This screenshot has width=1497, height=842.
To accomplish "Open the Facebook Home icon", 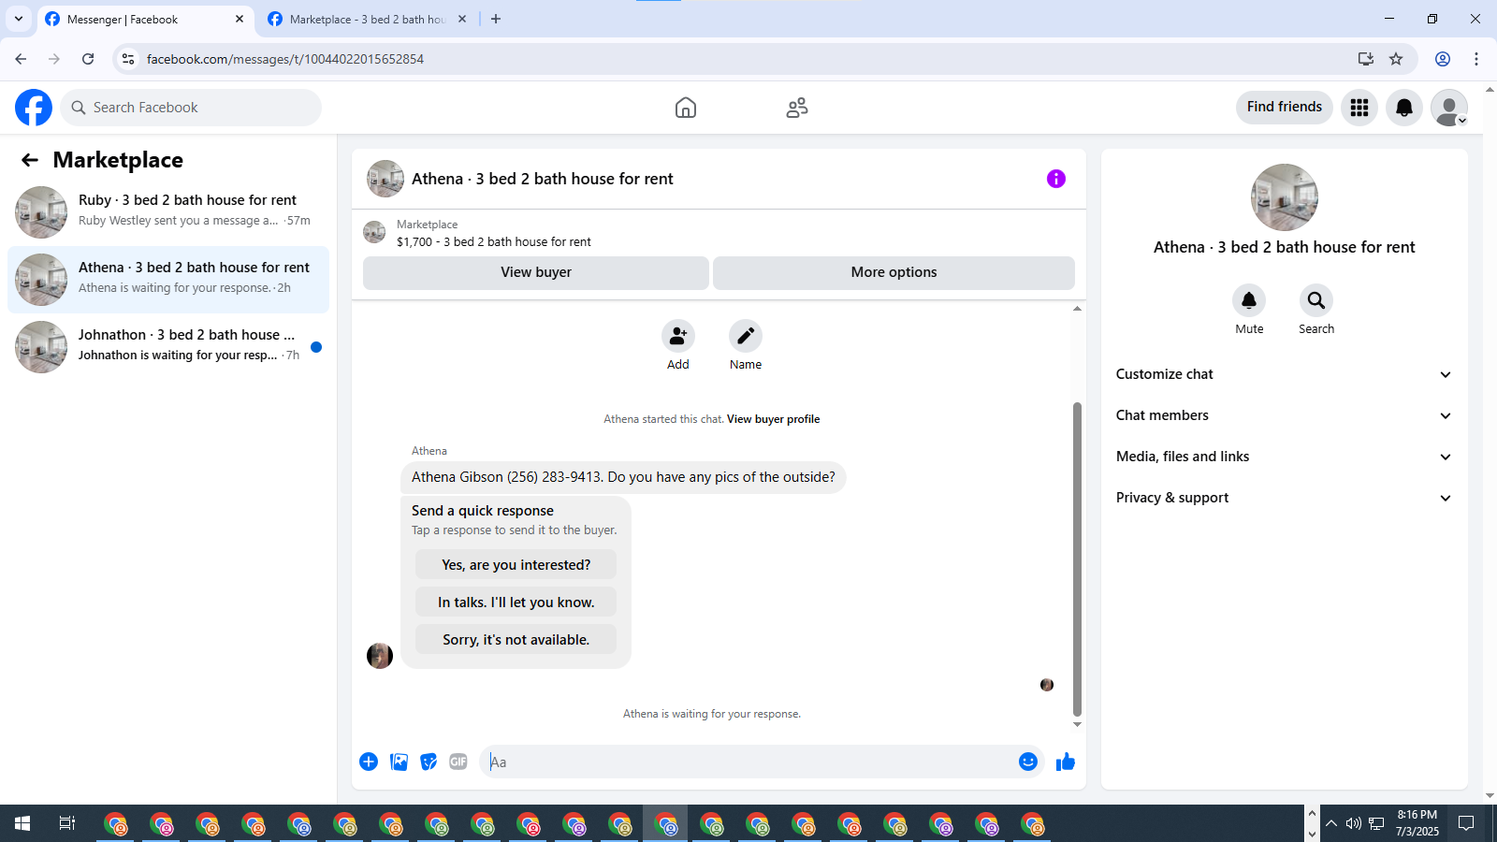I will [x=686, y=108].
